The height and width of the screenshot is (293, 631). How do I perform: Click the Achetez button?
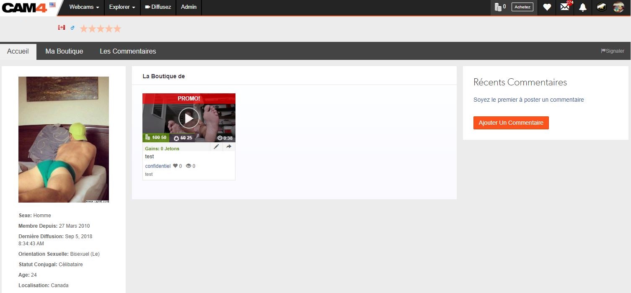[x=522, y=7]
